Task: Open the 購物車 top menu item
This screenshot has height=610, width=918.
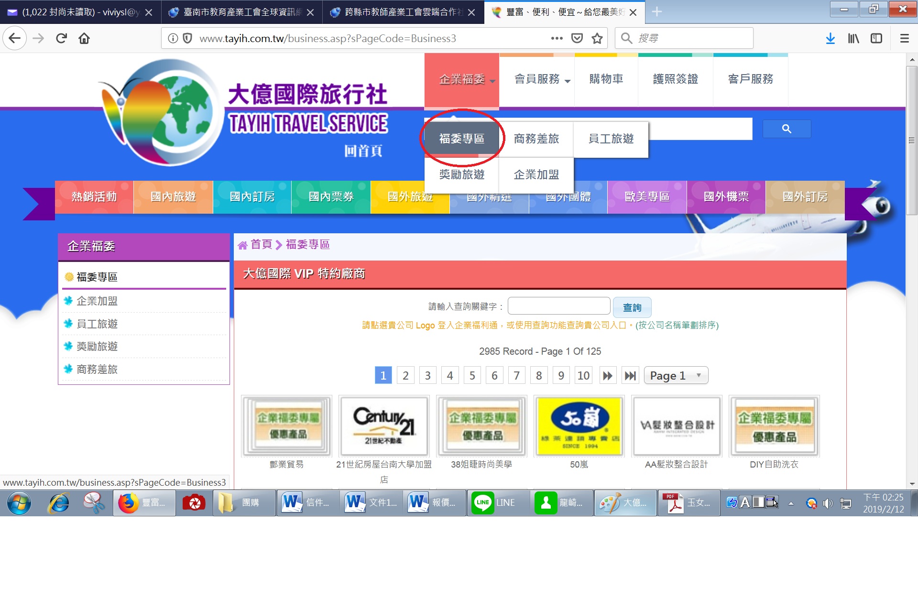Action: pos(606,79)
